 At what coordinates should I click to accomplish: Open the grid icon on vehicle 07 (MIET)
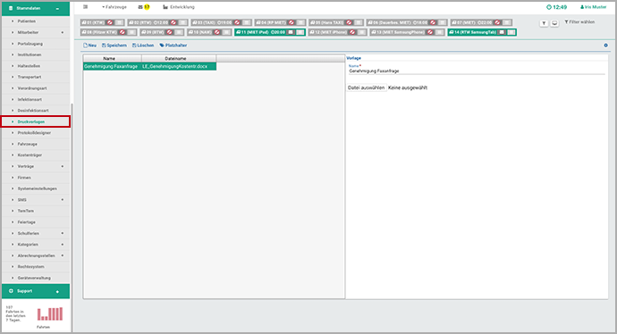click(507, 23)
